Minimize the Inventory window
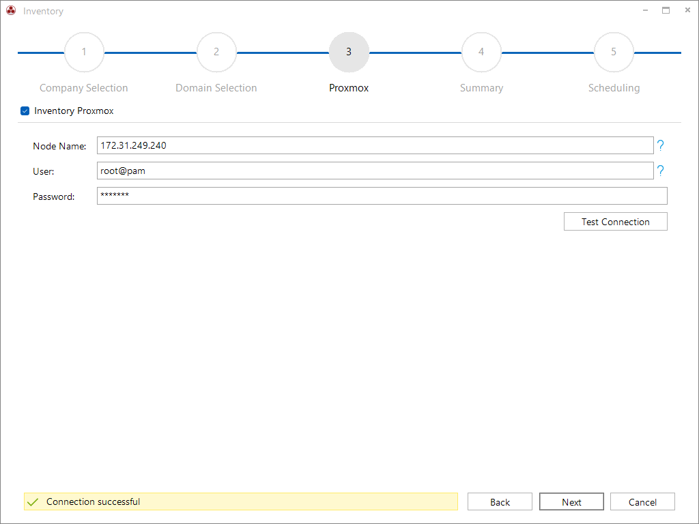This screenshot has width=699, height=524. click(645, 10)
